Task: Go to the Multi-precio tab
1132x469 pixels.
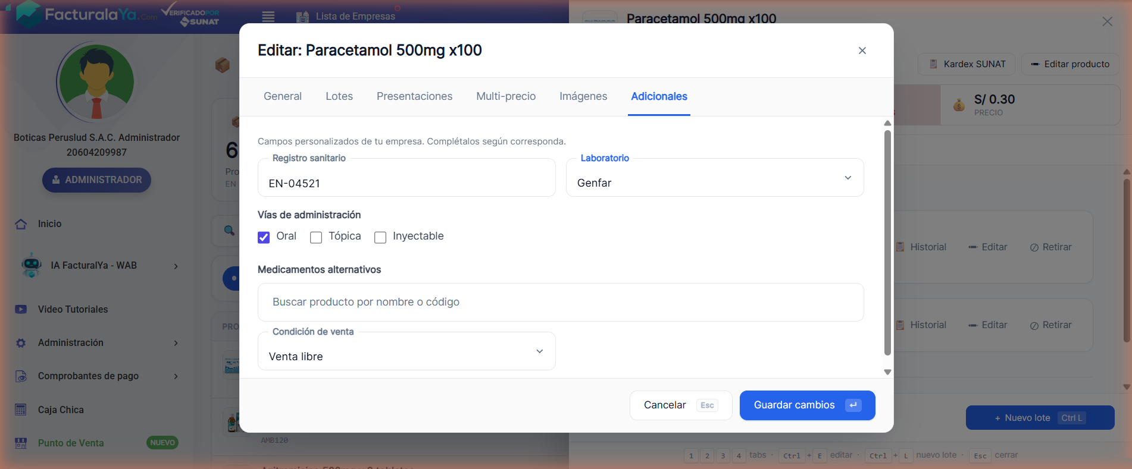Action: [506, 96]
